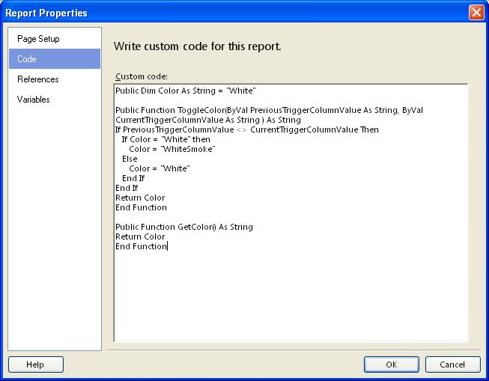Confirm changes with the OK button
This screenshot has height=381, width=489.
pyautogui.click(x=391, y=365)
